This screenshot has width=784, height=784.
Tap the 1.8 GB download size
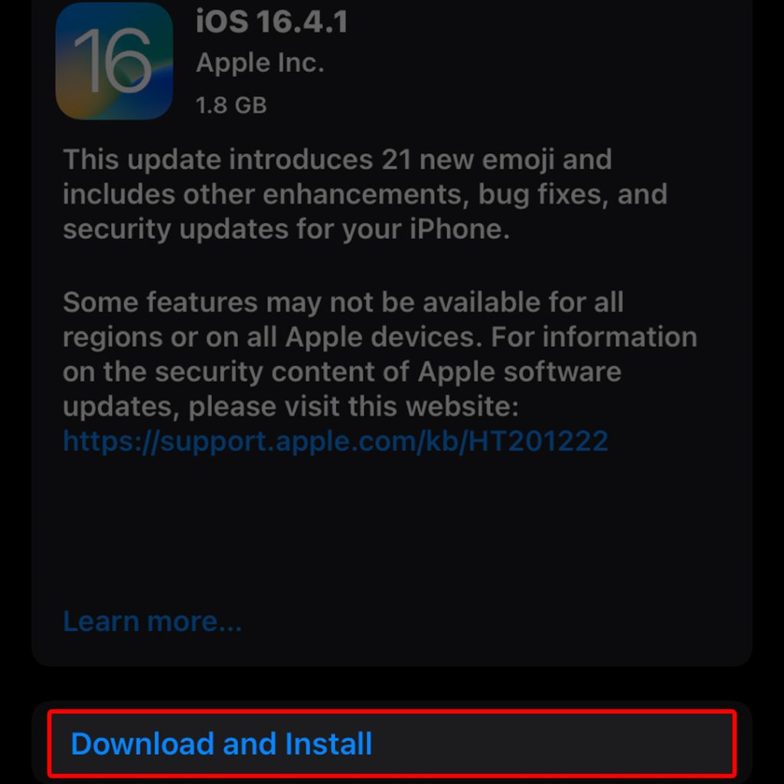pos(231,106)
